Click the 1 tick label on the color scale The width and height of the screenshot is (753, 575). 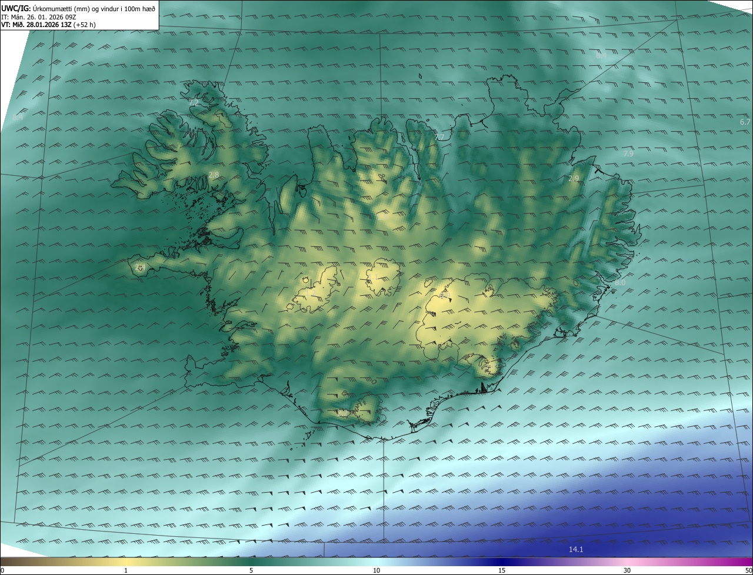pyautogui.click(x=126, y=570)
